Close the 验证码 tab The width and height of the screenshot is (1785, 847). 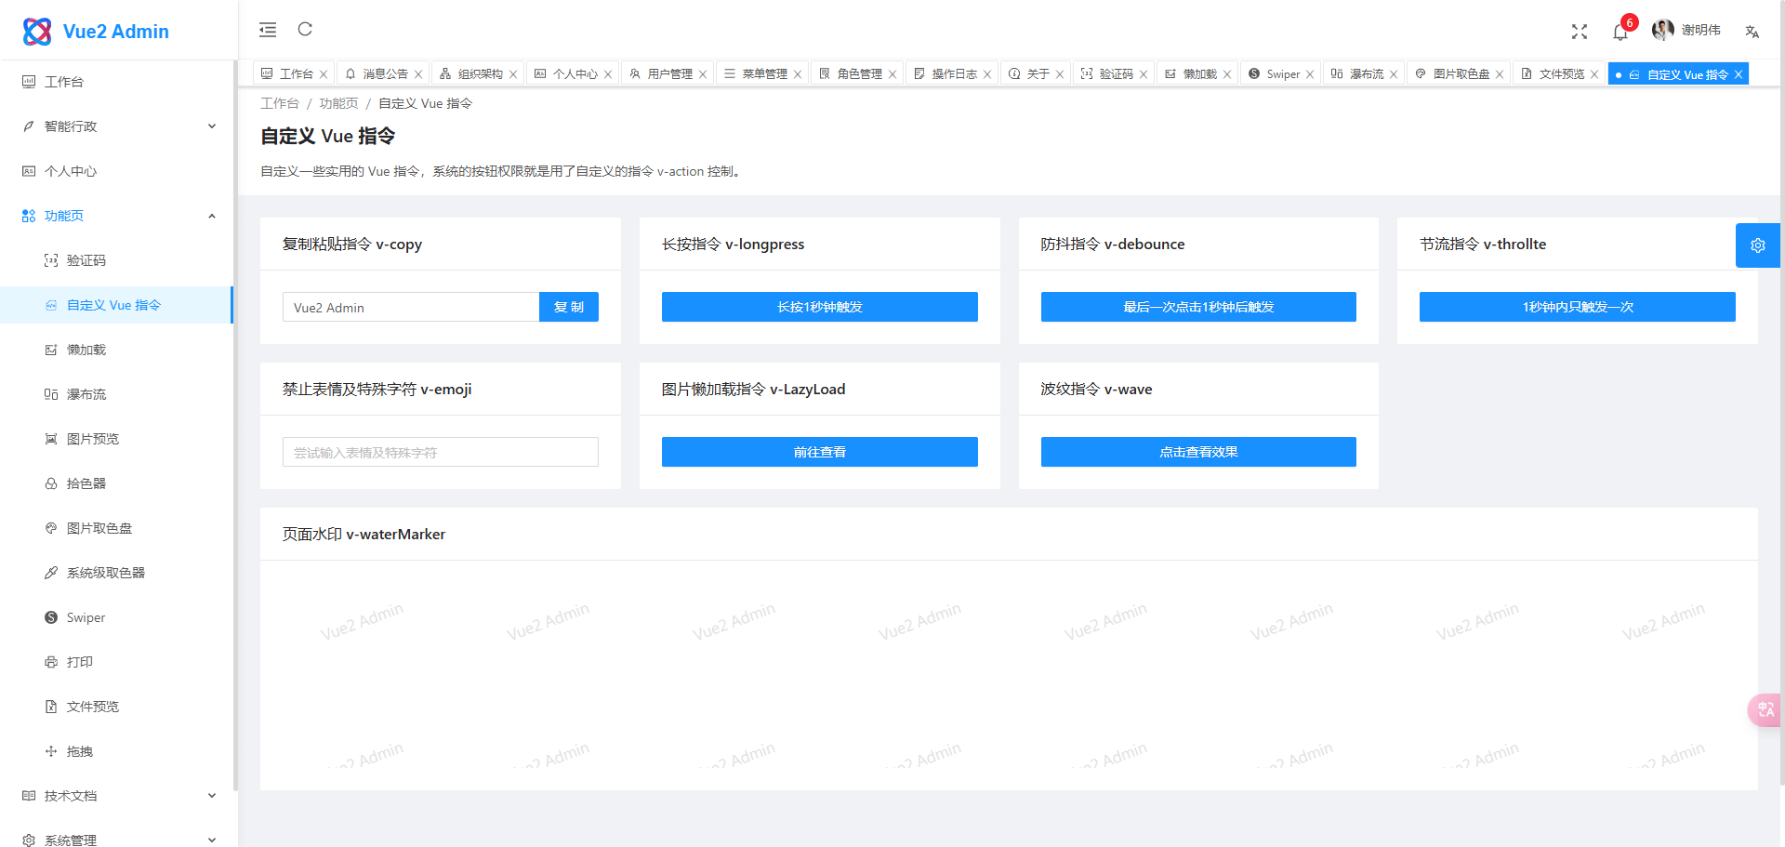[1144, 74]
